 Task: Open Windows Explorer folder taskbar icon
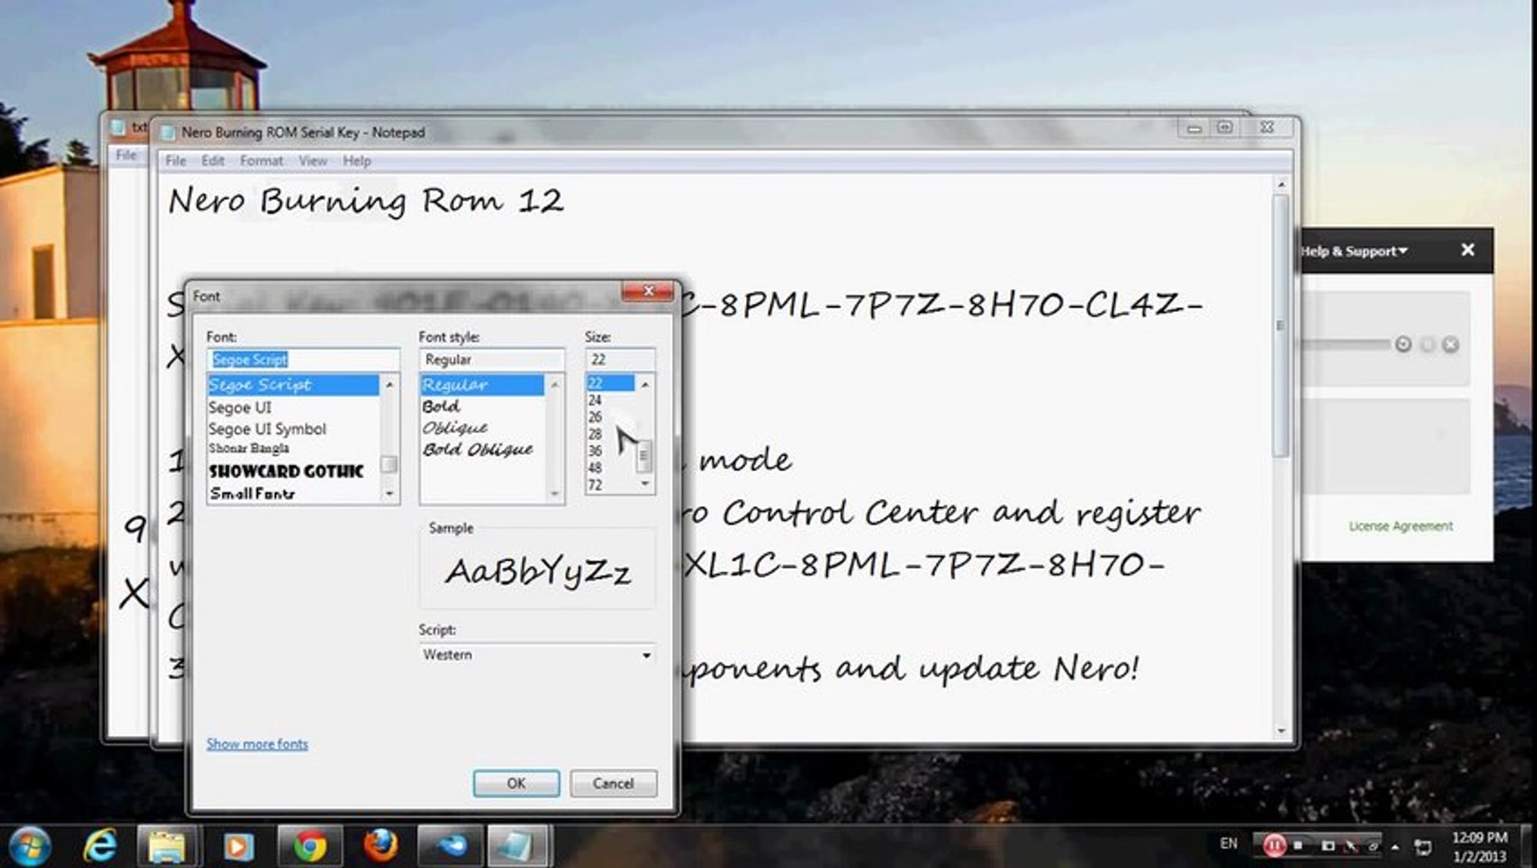168,846
